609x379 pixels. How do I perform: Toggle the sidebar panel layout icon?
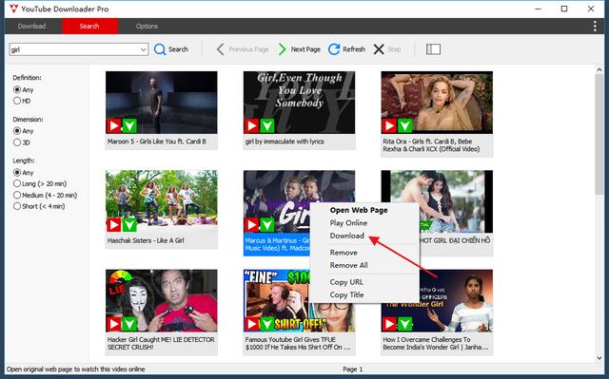[x=433, y=49]
